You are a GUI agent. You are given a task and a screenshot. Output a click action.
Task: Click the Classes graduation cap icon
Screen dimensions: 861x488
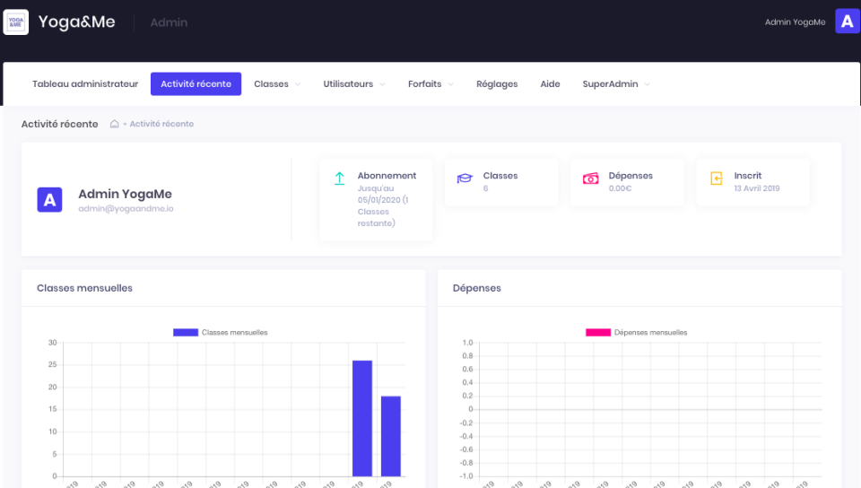465,179
